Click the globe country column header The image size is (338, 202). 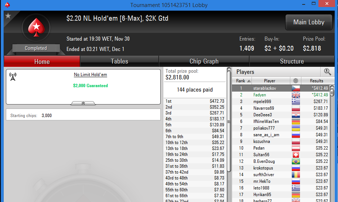click(x=296, y=81)
